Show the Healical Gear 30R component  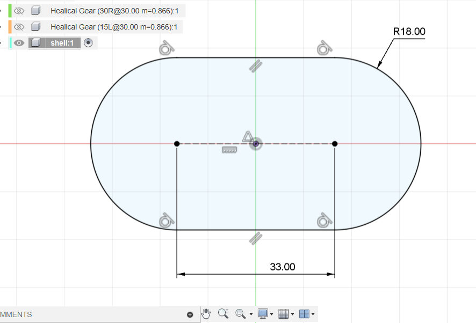click(x=20, y=11)
